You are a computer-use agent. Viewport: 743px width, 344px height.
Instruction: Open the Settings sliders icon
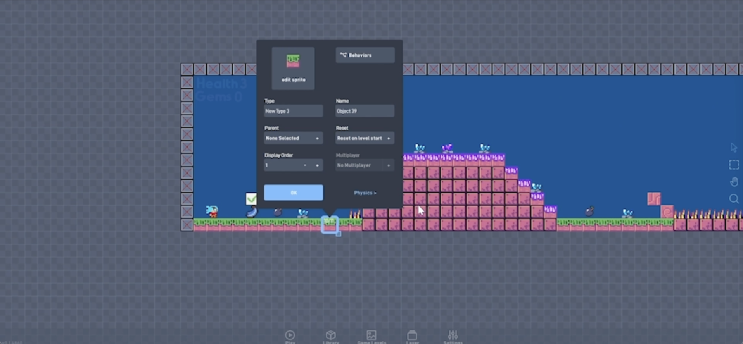coord(453,335)
